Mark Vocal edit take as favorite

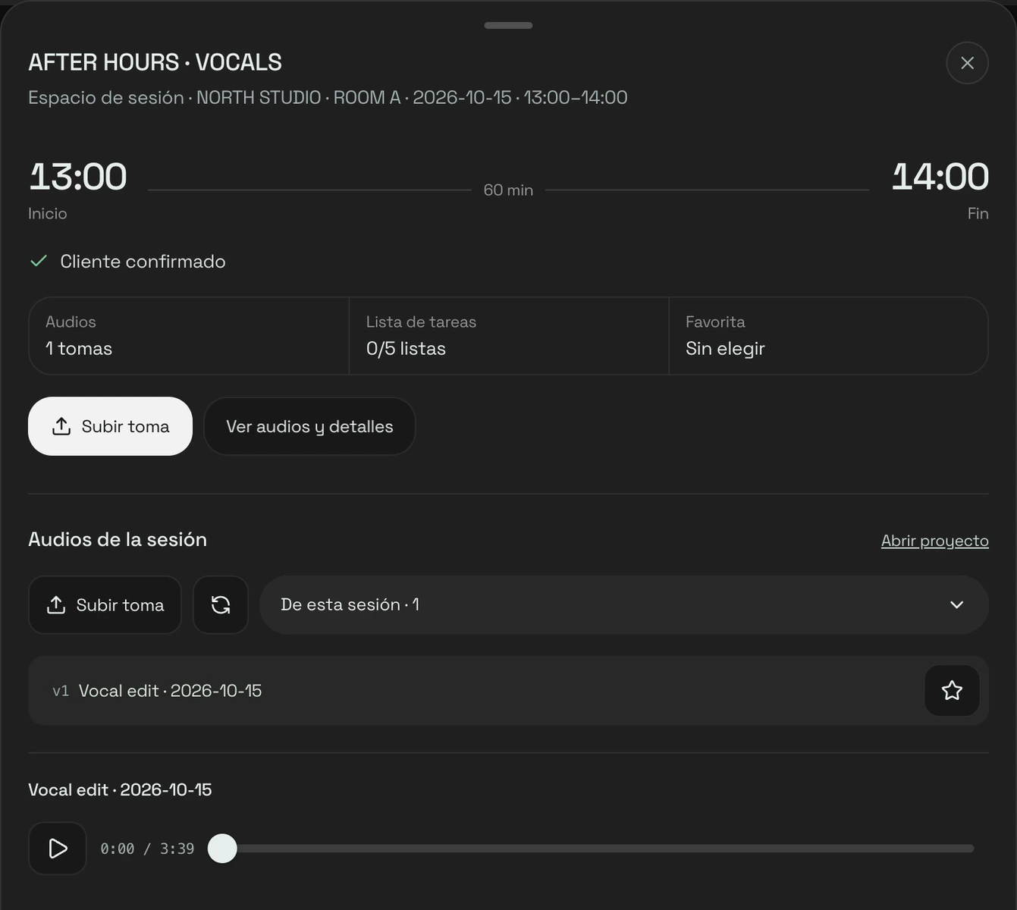click(x=952, y=691)
